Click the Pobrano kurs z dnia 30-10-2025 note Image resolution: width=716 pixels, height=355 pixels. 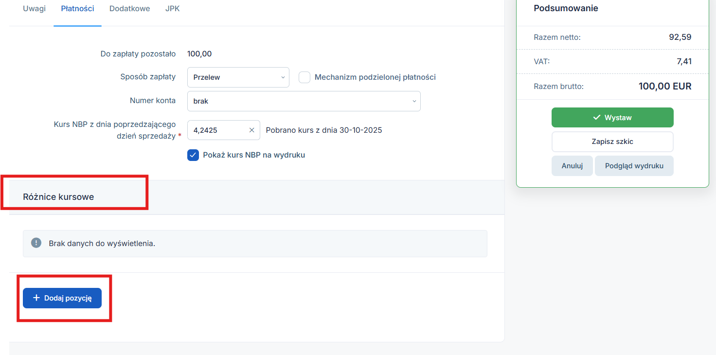click(323, 130)
